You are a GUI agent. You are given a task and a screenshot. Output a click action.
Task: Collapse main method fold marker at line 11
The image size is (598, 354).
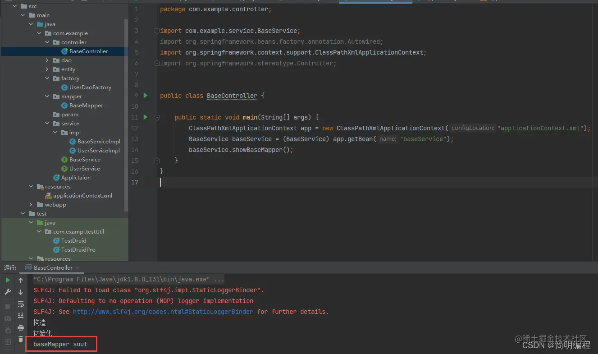[157, 117]
